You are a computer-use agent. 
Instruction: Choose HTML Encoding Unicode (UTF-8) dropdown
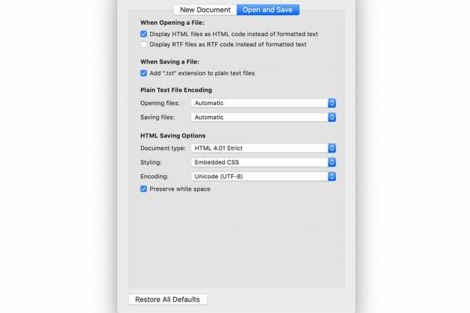pyautogui.click(x=263, y=176)
